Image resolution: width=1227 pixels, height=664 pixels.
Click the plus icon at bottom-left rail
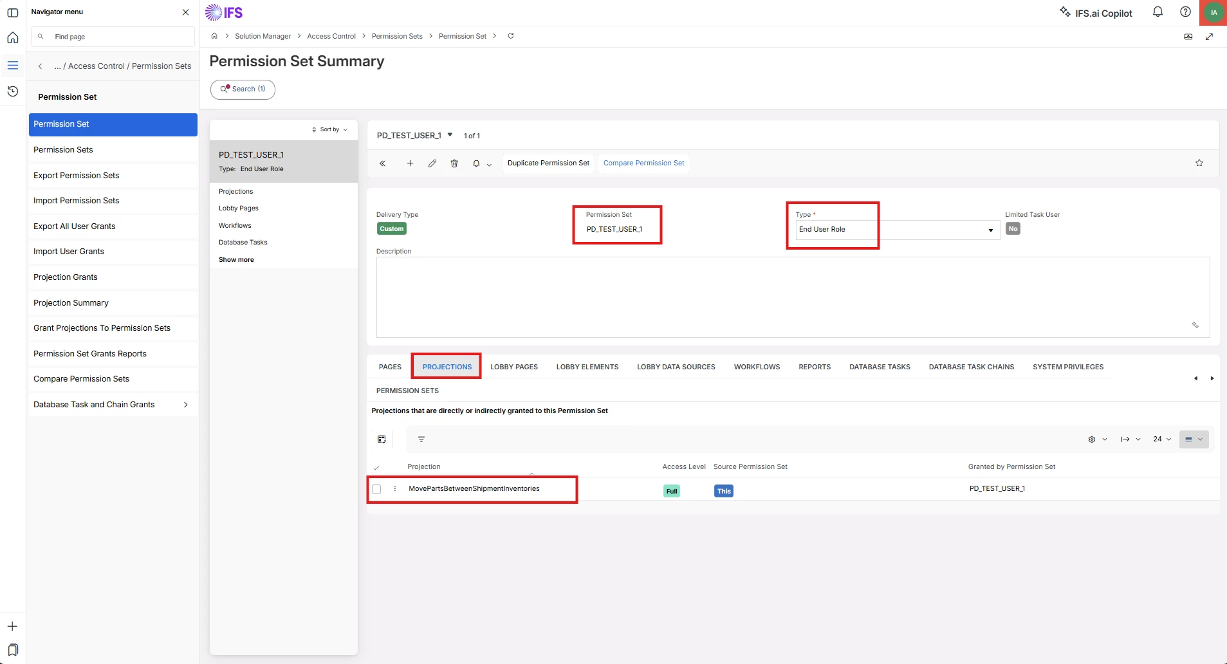(12, 626)
